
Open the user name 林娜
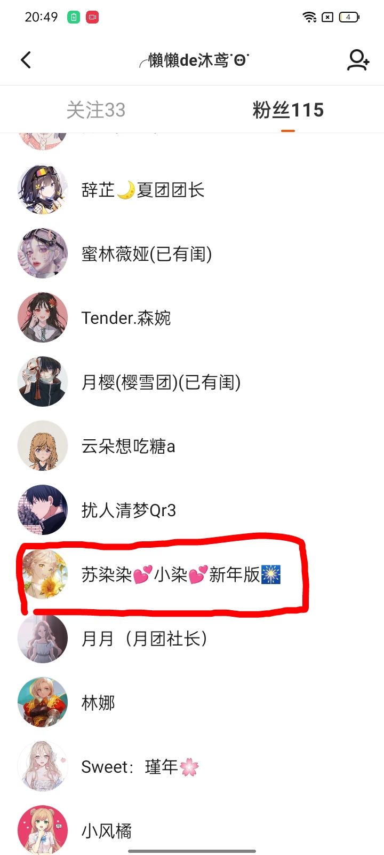pyautogui.click(x=98, y=703)
